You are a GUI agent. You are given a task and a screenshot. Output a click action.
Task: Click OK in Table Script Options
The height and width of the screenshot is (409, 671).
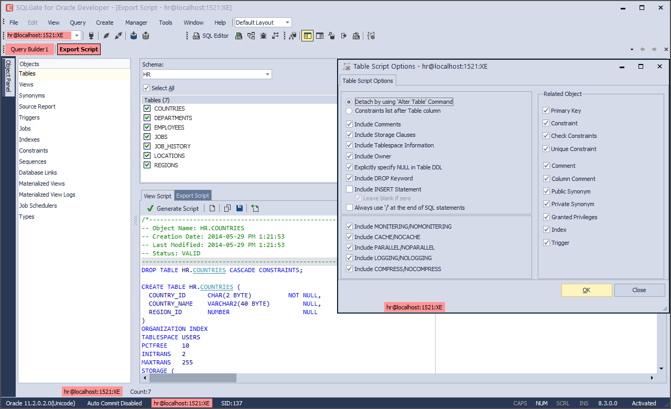pos(586,289)
